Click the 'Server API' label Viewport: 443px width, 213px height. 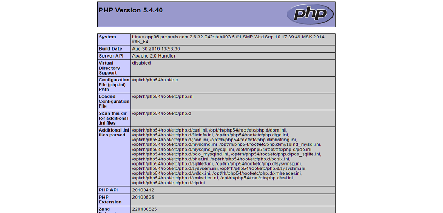pyautogui.click(x=112, y=56)
